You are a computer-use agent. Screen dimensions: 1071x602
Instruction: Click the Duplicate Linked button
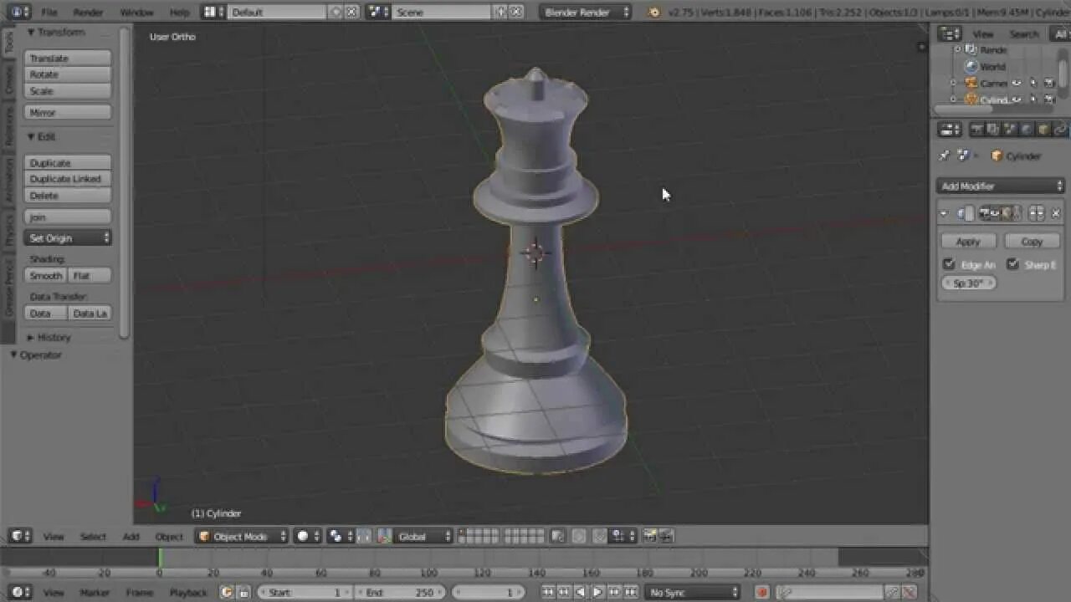tap(68, 179)
